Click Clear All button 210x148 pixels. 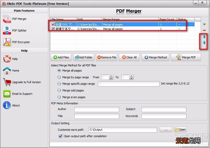click(129, 57)
